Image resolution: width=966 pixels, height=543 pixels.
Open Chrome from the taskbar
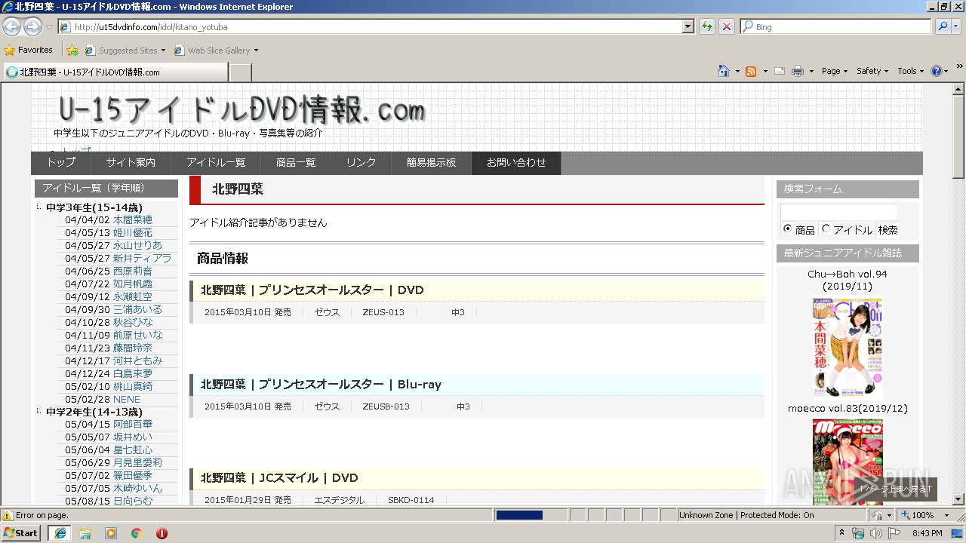coord(137,532)
